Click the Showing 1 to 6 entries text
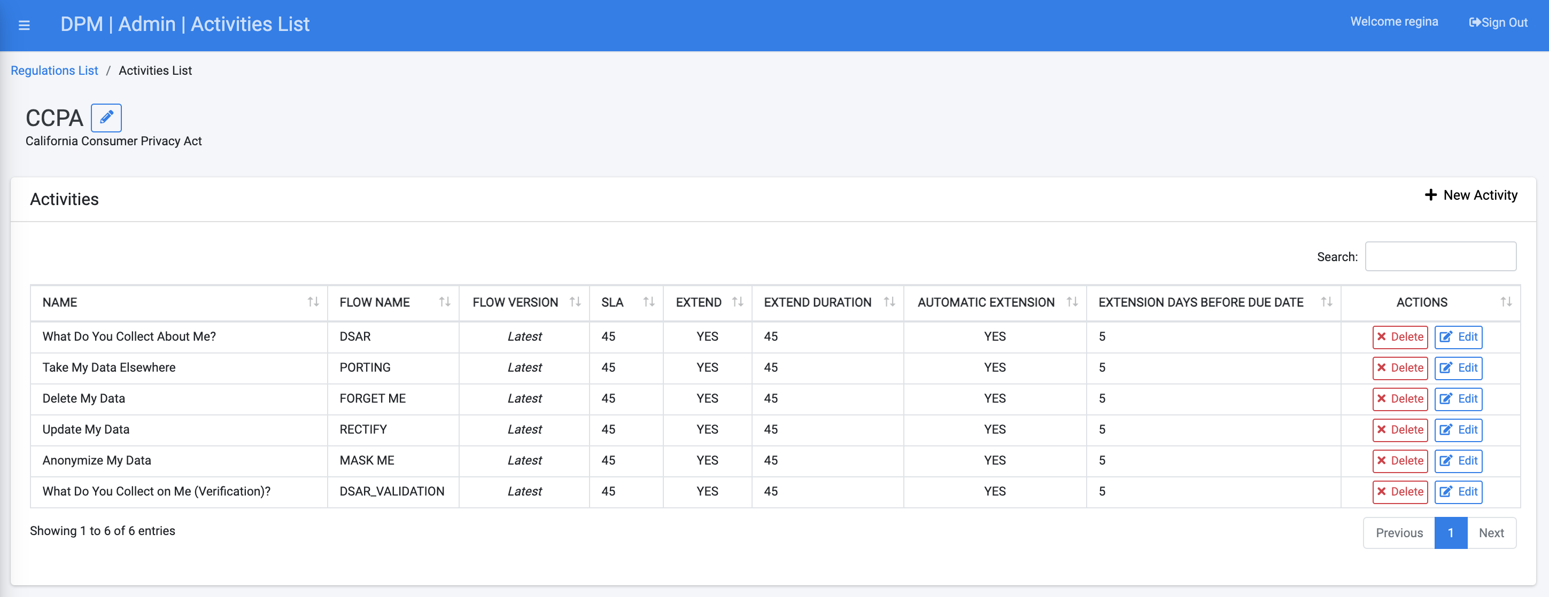Image resolution: width=1549 pixels, height=597 pixels. click(x=103, y=531)
